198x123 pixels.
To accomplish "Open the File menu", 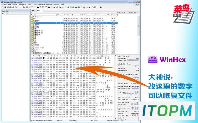I will pos(5,5).
